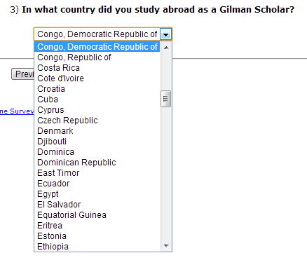Select Egypt as the country
This screenshot has height=260, width=307.
tap(97, 194)
